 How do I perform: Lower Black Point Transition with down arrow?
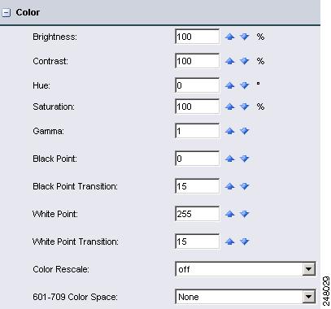[x=245, y=186]
